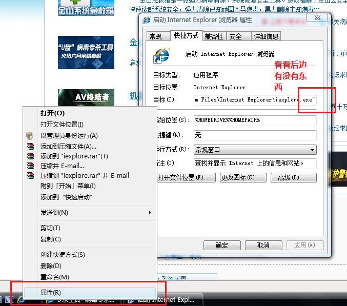
Task: Select 打开文件位置(I) in context menu
Action: point(62,125)
